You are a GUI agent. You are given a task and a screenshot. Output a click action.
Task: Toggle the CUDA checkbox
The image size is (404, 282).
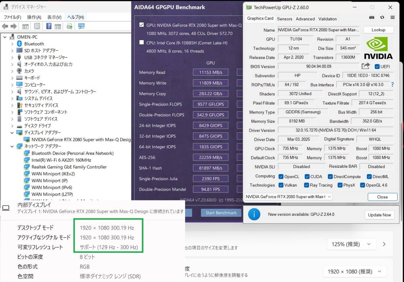click(307, 176)
